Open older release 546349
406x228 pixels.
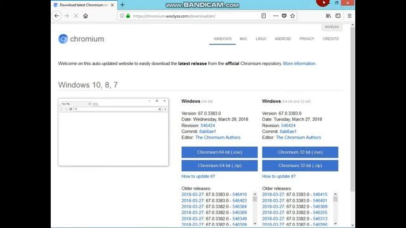[x=240, y=218]
